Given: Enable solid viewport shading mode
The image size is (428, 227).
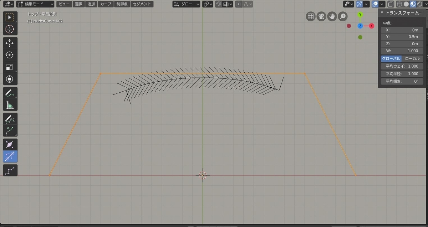Looking at the screenshot, I should coord(406,4).
